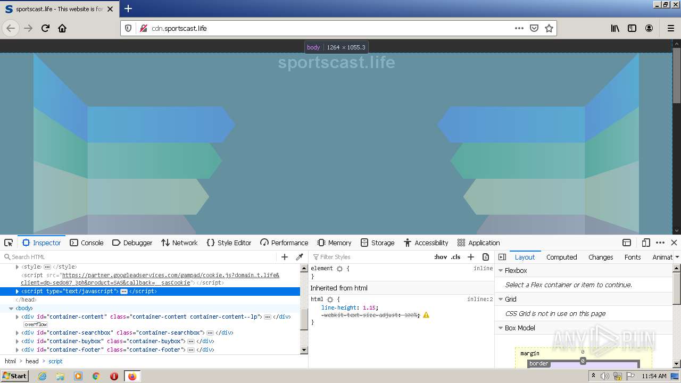Screen dimensions: 681x383
Task: Toggle the .cls classes panel
Action: (456, 257)
